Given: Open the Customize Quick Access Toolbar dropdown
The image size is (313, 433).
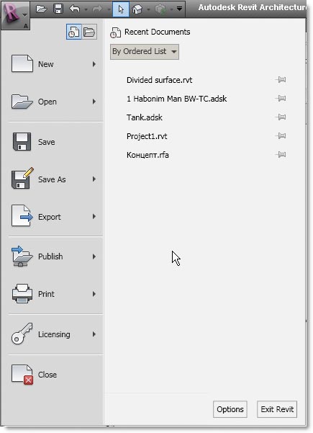Looking at the screenshot, I should (180, 9).
